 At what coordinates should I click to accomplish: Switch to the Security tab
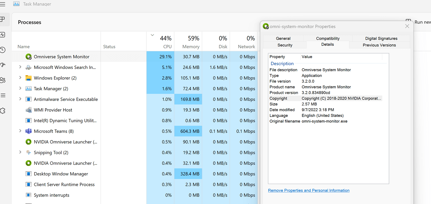[285, 45]
